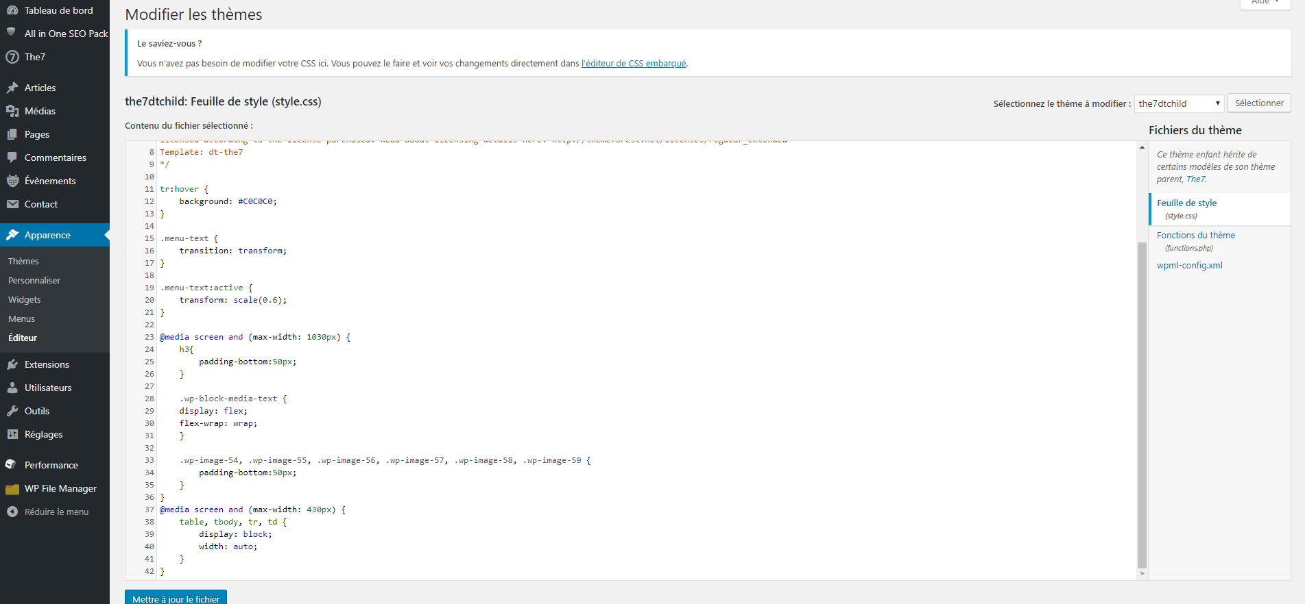
Task: Click Mettre à jour le fichier button
Action: click(176, 598)
